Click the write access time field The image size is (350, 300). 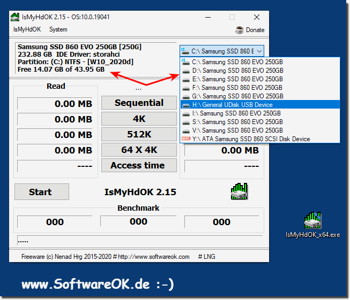(x=222, y=166)
